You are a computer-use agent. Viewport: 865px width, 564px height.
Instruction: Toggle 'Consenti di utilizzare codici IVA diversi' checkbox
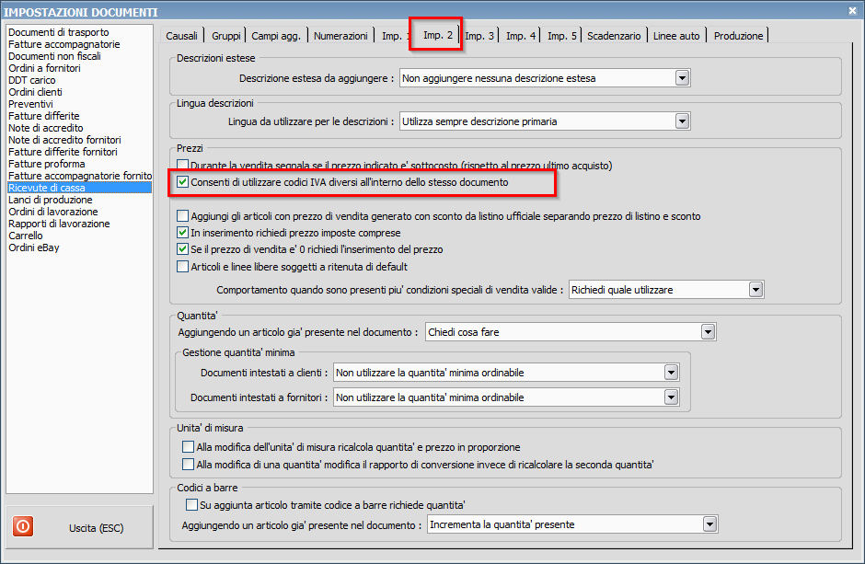pyautogui.click(x=182, y=182)
